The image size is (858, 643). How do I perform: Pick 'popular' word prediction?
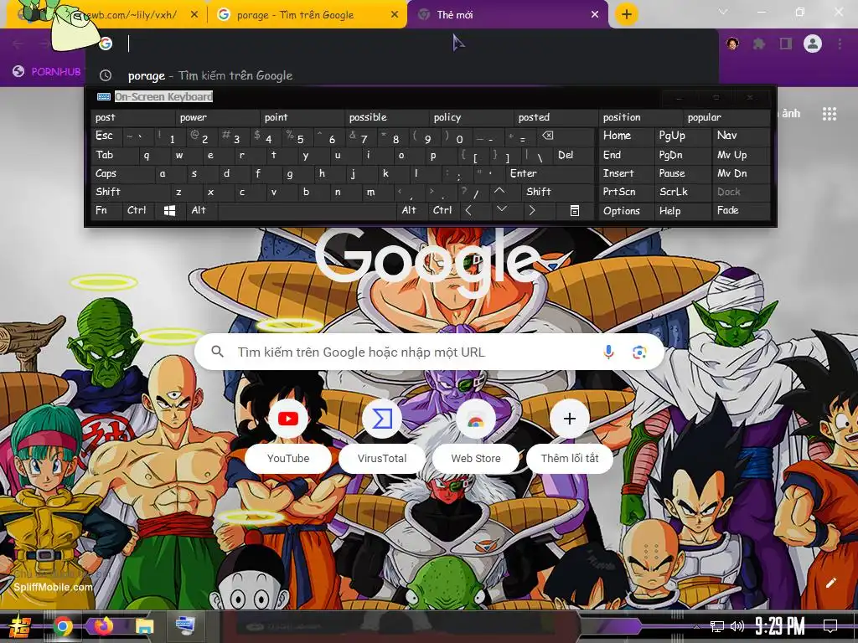(726, 117)
